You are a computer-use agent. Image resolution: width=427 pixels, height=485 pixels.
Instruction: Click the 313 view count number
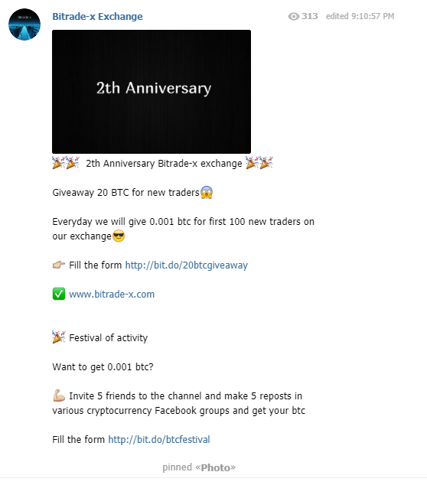[x=310, y=16]
